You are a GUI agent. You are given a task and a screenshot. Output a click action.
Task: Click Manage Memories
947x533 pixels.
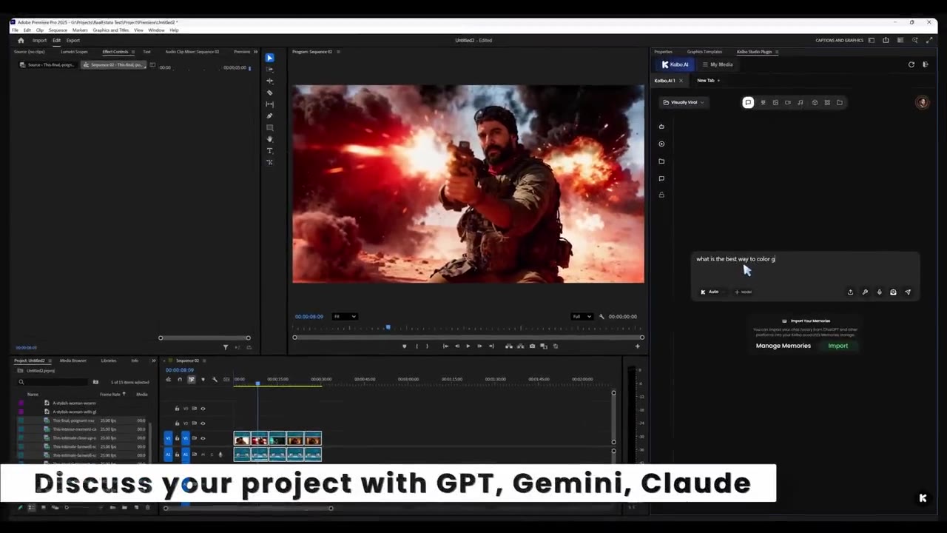(x=783, y=346)
